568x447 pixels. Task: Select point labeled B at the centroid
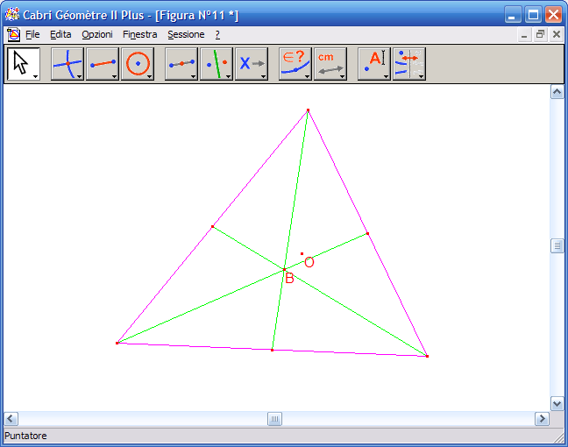pos(284,269)
